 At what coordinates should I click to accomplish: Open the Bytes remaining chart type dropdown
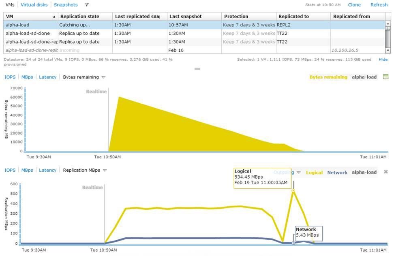pos(103,77)
